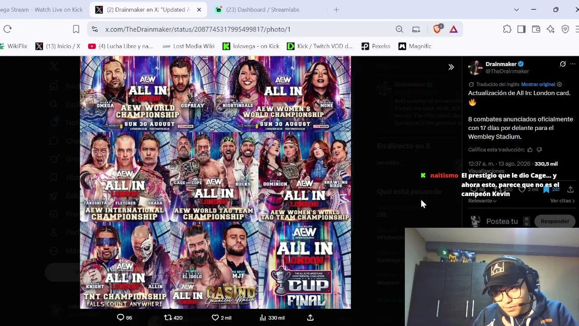
Task: Like the post with 2 mil likes
Action: pos(222,318)
